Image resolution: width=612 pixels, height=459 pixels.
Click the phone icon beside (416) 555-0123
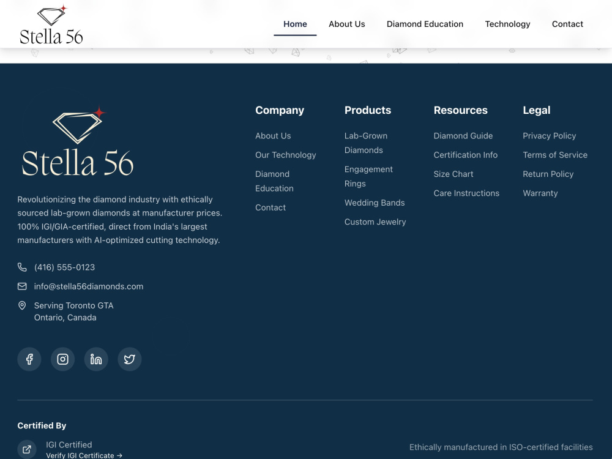point(22,267)
